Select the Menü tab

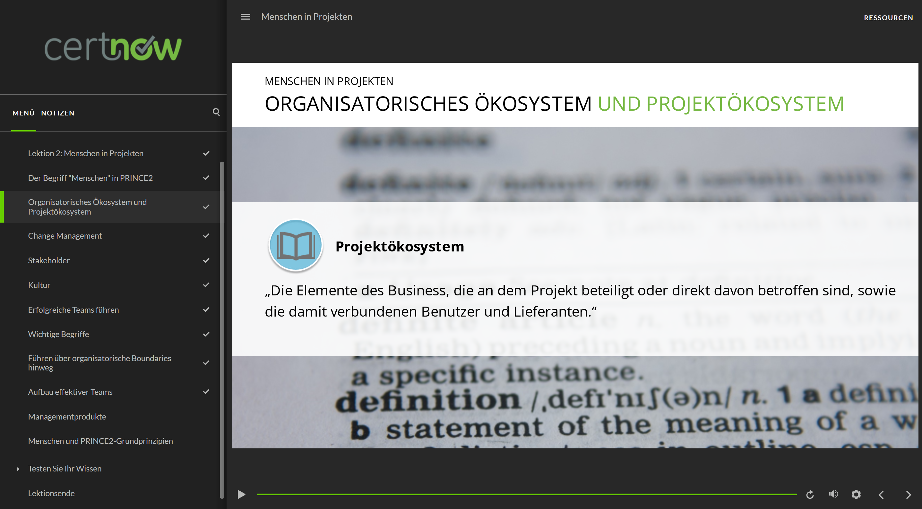click(23, 113)
